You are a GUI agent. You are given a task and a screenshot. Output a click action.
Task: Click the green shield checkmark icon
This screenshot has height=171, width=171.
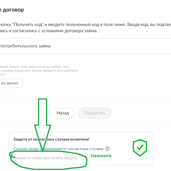(x=140, y=148)
